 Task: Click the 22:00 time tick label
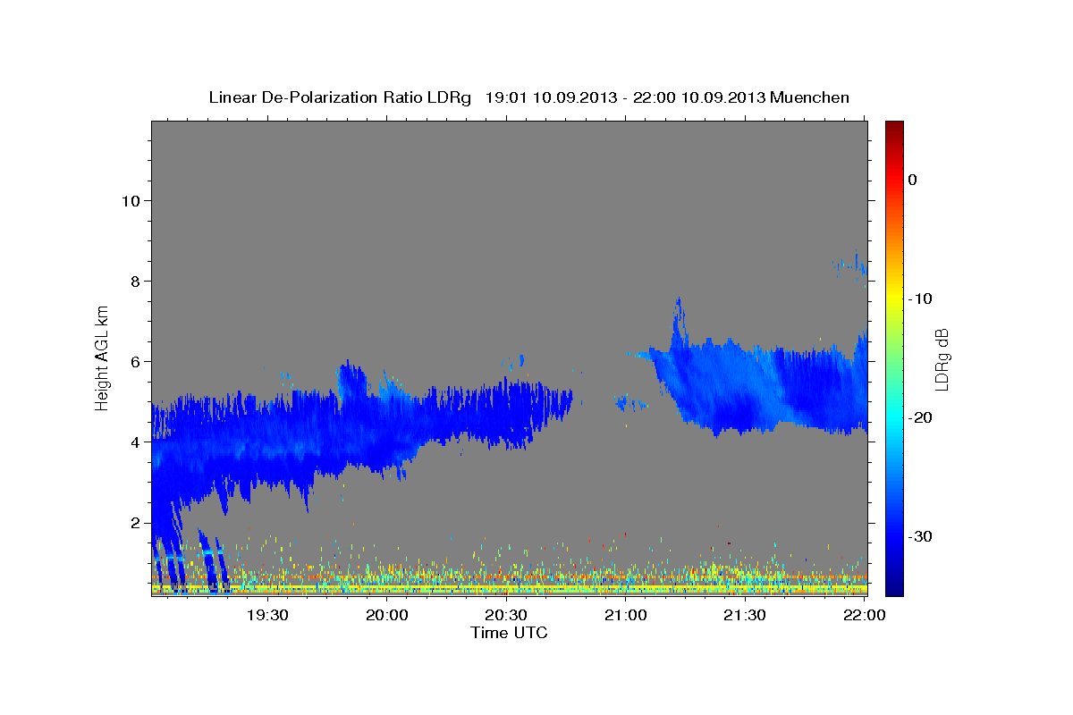point(864,616)
